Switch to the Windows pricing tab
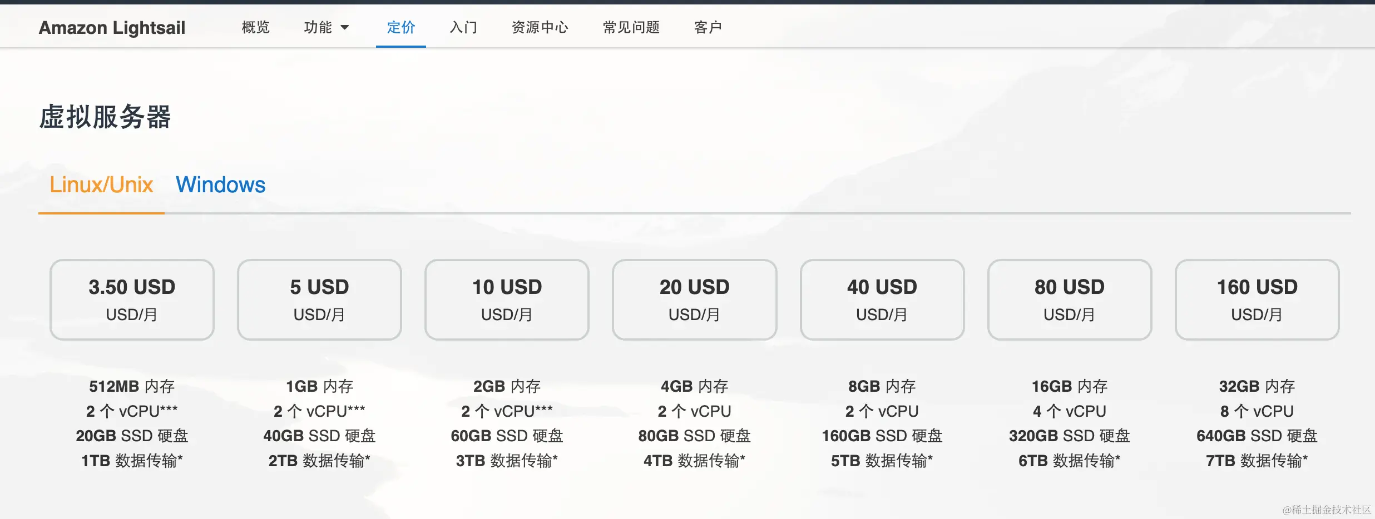 221,184
